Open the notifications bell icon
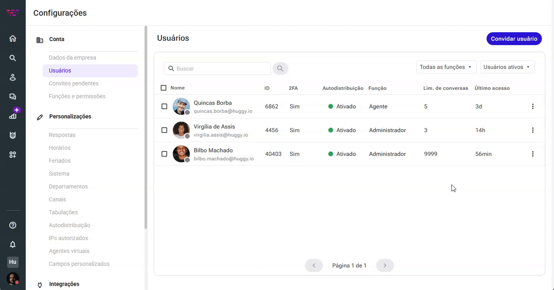 point(13,244)
